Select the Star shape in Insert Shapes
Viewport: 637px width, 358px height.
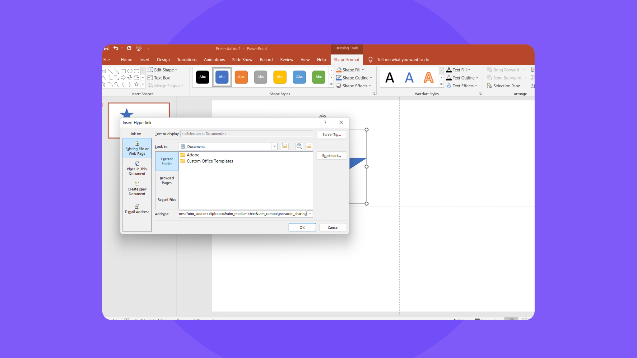coord(137,85)
